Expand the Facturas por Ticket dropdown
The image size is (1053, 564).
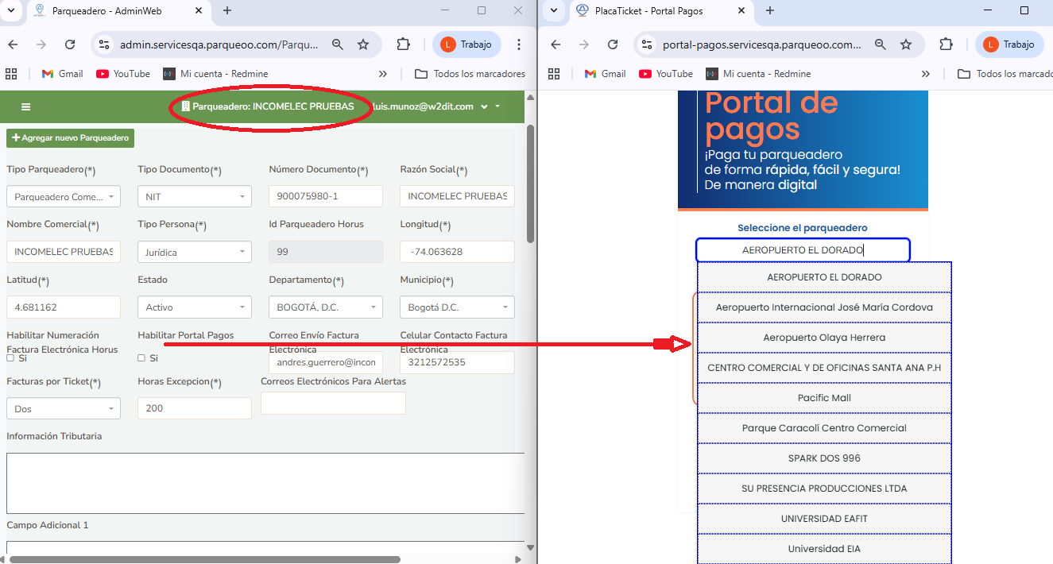tap(63, 409)
